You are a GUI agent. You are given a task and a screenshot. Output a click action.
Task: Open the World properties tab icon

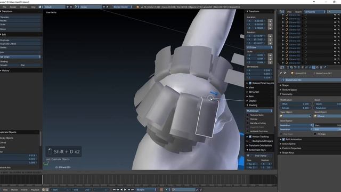(x=299, y=68)
